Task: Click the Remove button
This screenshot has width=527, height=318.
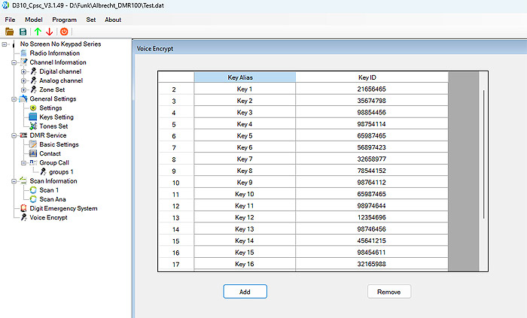Action: (x=389, y=291)
